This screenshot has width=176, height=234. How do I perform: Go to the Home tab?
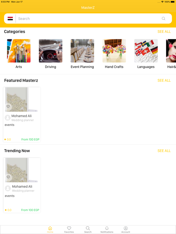pyautogui.click(x=50, y=229)
